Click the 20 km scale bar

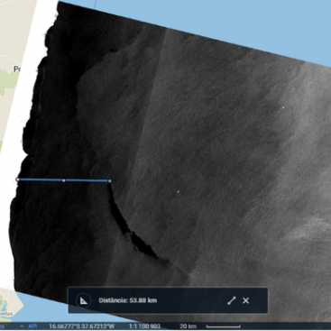click(x=223, y=326)
